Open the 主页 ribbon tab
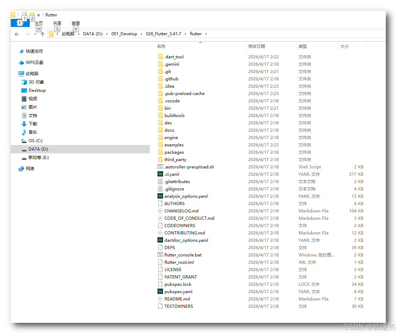Viewport: 397px width, 334px height. [39, 23]
